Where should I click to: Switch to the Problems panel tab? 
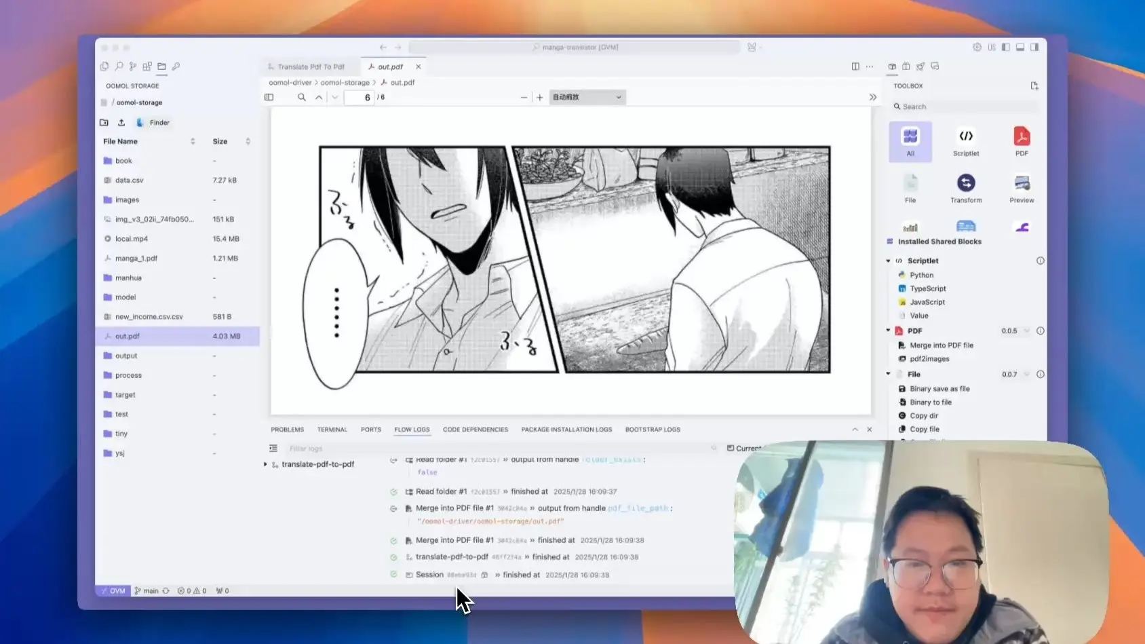point(288,430)
